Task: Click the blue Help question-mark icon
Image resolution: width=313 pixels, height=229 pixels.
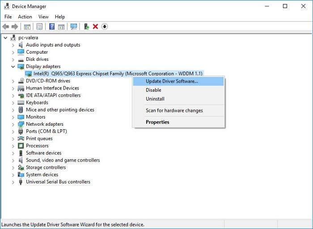Action: tap(52, 26)
